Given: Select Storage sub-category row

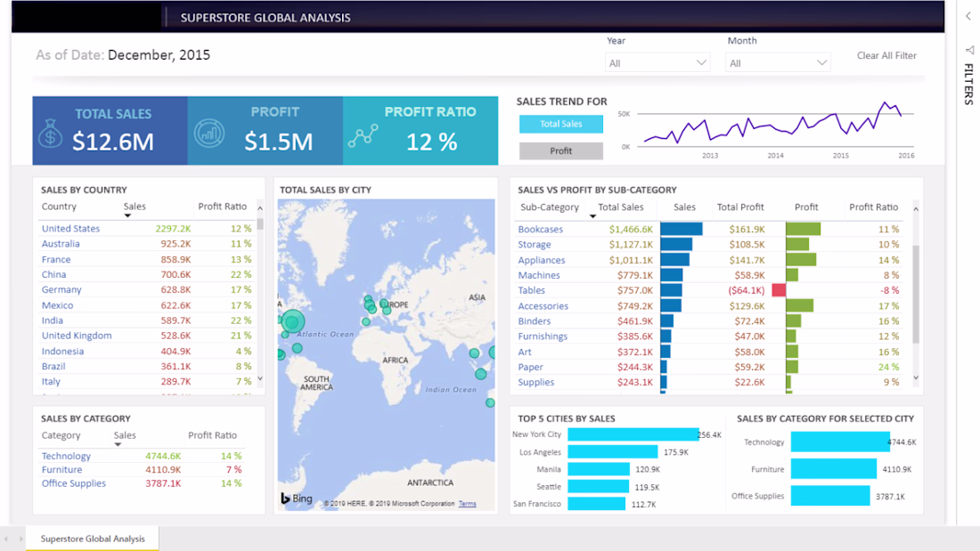Looking at the screenshot, I should (709, 244).
